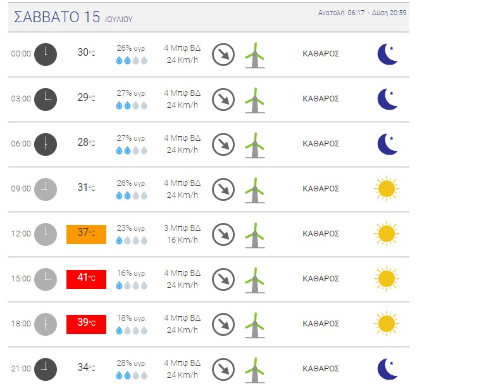The image size is (479, 391).
Task: Click the ΣΑΒΒΑΤΟ 15 day heading
Action: [x=57, y=17]
